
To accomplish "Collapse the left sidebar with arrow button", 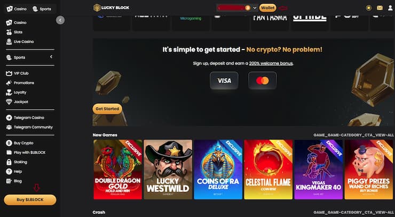I will (60, 20).
